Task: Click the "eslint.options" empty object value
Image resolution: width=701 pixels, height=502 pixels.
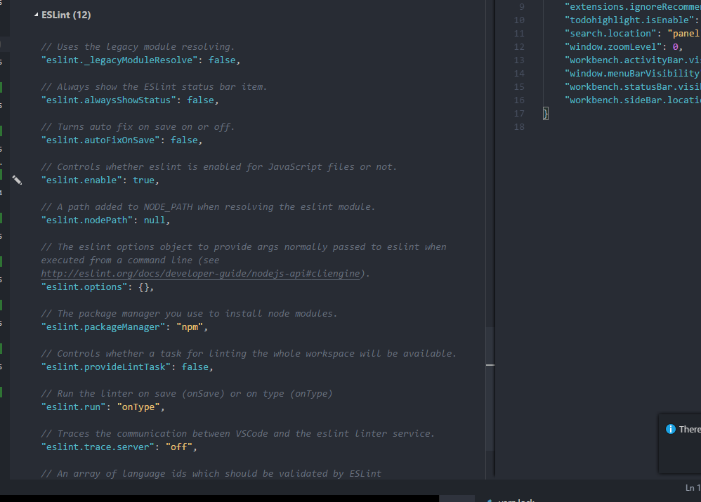Action: pyautogui.click(x=145, y=286)
